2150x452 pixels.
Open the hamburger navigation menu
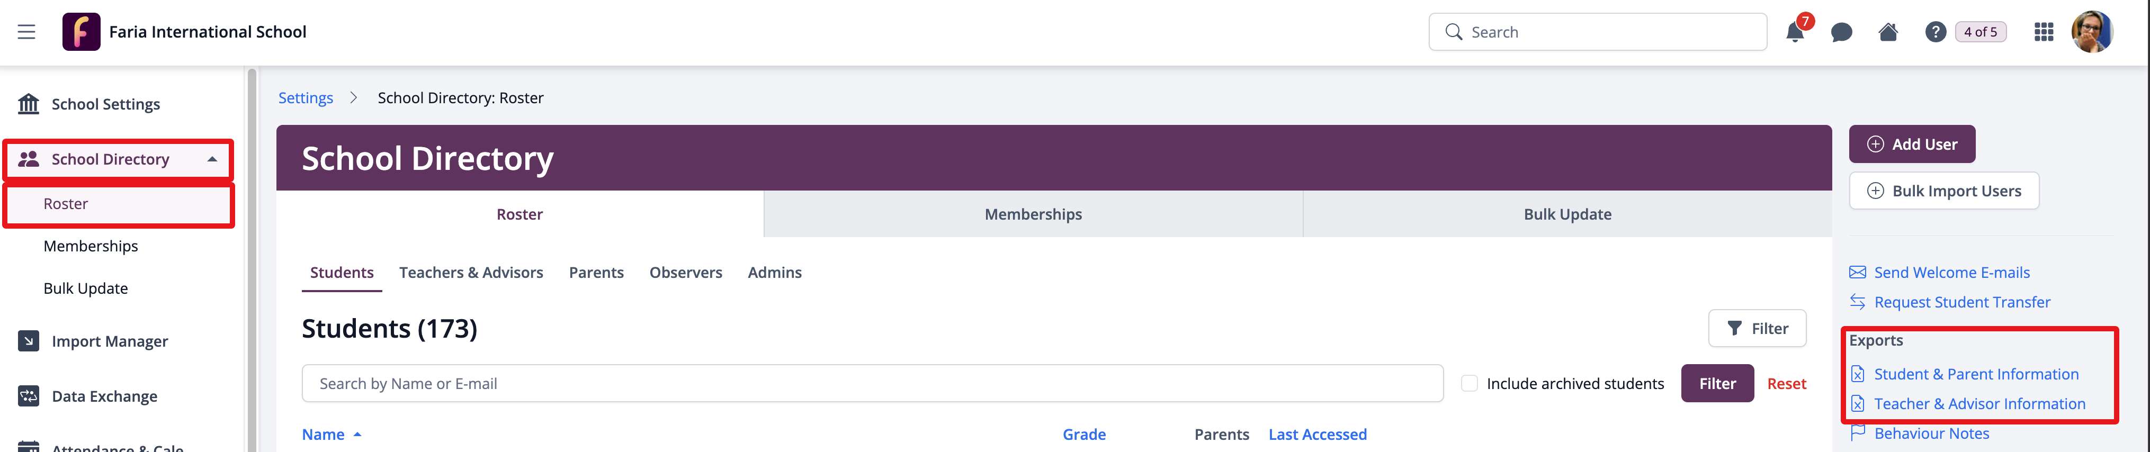26,32
